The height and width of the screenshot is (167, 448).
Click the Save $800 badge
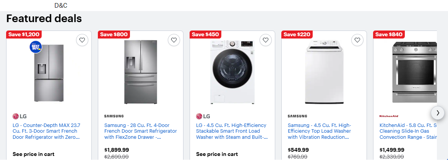pos(114,34)
